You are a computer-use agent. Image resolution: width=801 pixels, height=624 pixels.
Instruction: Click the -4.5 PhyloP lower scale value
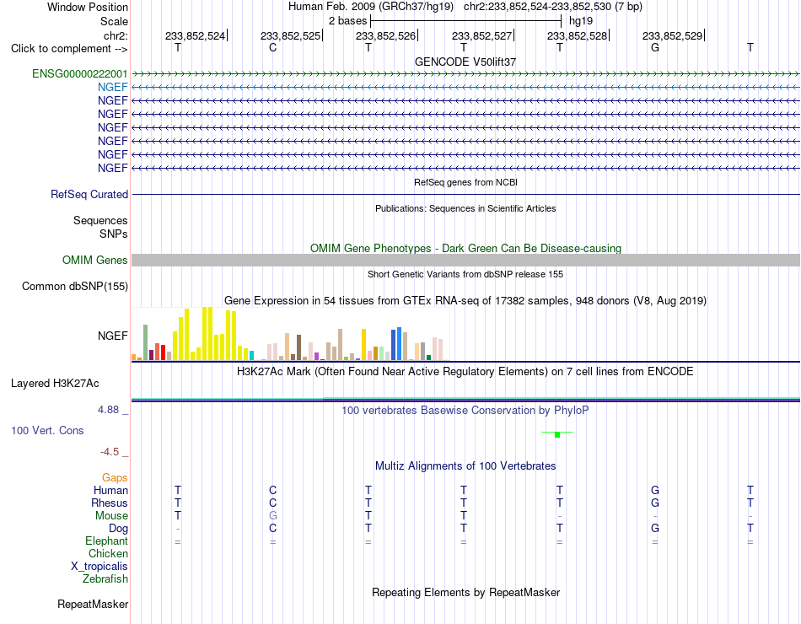[110, 452]
